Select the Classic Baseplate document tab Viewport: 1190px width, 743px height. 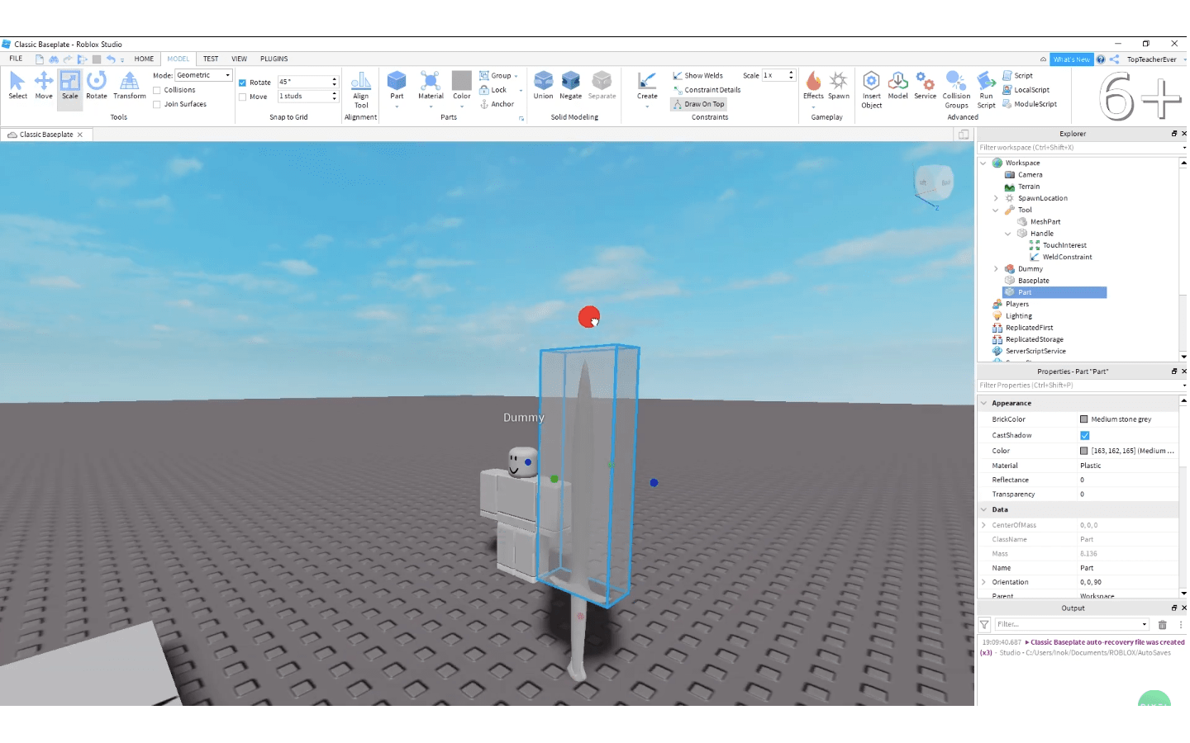pyautogui.click(x=45, y=135)
